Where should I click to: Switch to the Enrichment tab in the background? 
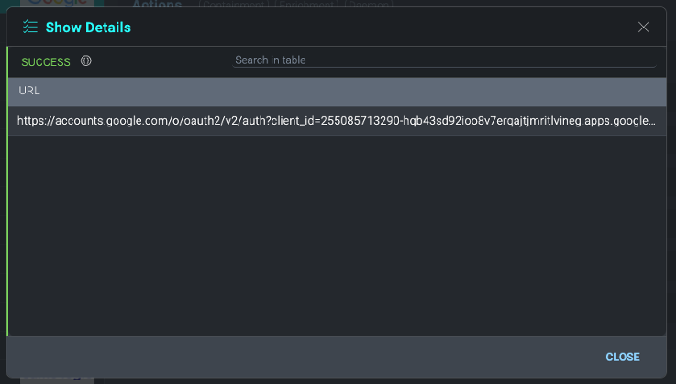302,5
